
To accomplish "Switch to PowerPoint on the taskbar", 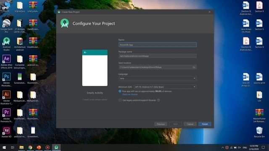I will click(39, 147).
